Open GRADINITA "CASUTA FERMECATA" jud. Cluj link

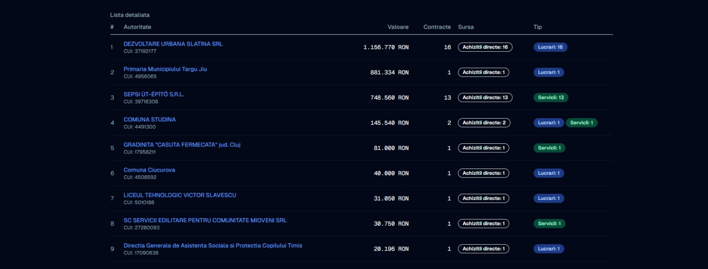click(182, 145)
